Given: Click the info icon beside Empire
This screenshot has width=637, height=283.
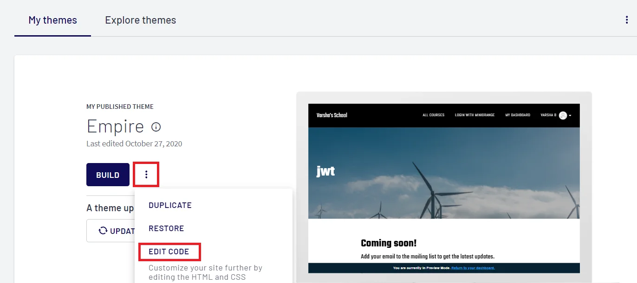Looking at the screenshot, I should [156, 126].
